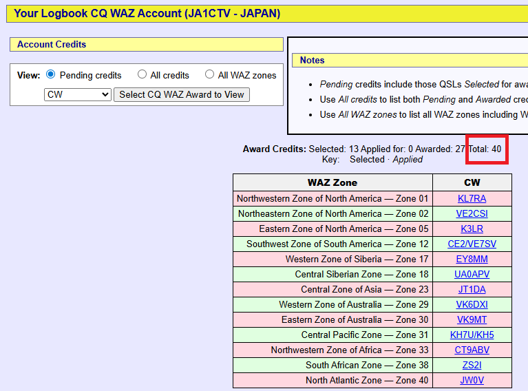Click the ZS2I callsign link
Image resolution: width=528 pixels, height=391 pixels.
pyautogui.click(x=472, y=365)
